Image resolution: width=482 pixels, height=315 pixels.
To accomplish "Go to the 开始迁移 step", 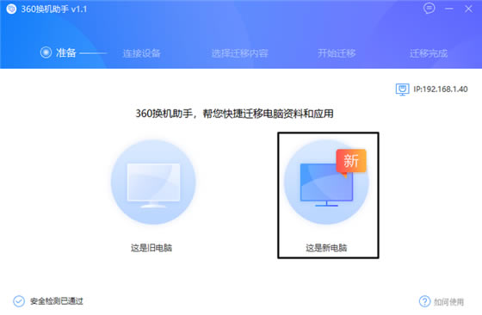I will 337,53.
